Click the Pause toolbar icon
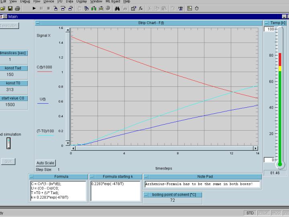289x217 pixels. point(42,8)
